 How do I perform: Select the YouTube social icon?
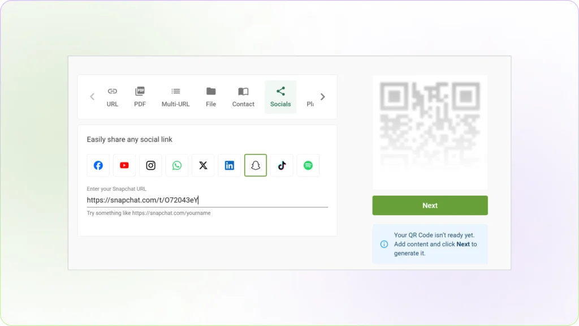click(124, 165)
